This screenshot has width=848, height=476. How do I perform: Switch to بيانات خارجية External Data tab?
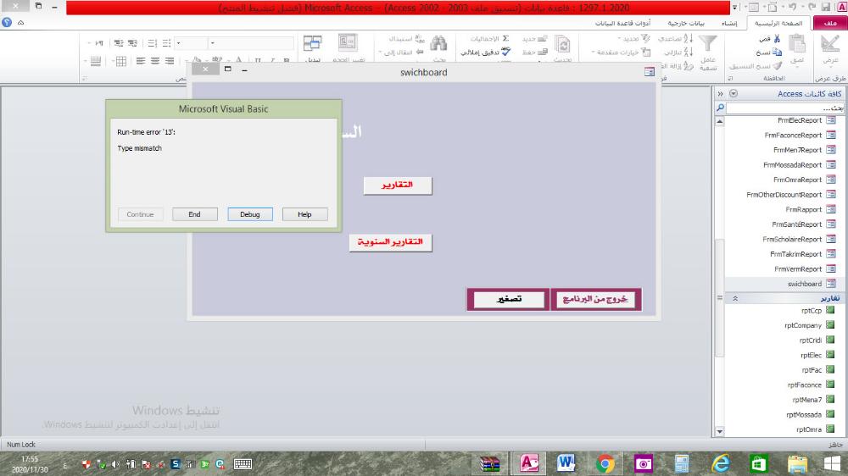click(x=686, y=23)
